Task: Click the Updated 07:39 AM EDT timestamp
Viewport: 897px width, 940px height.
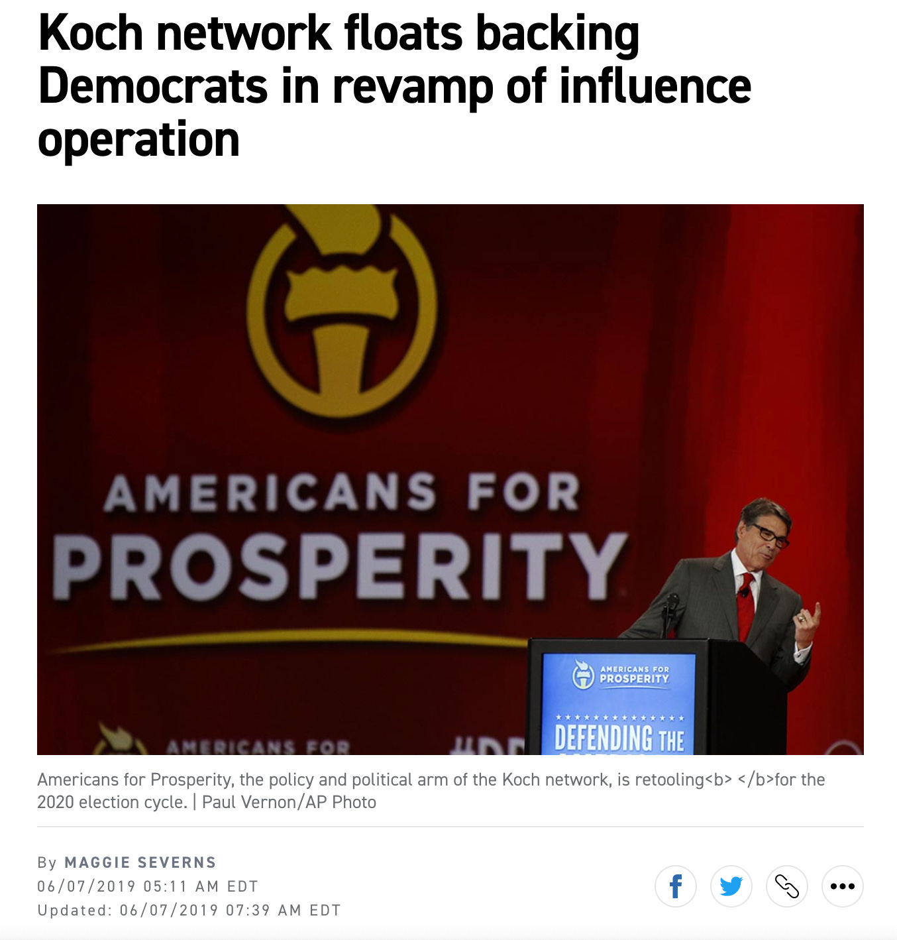Action: (x=189, y=910)
